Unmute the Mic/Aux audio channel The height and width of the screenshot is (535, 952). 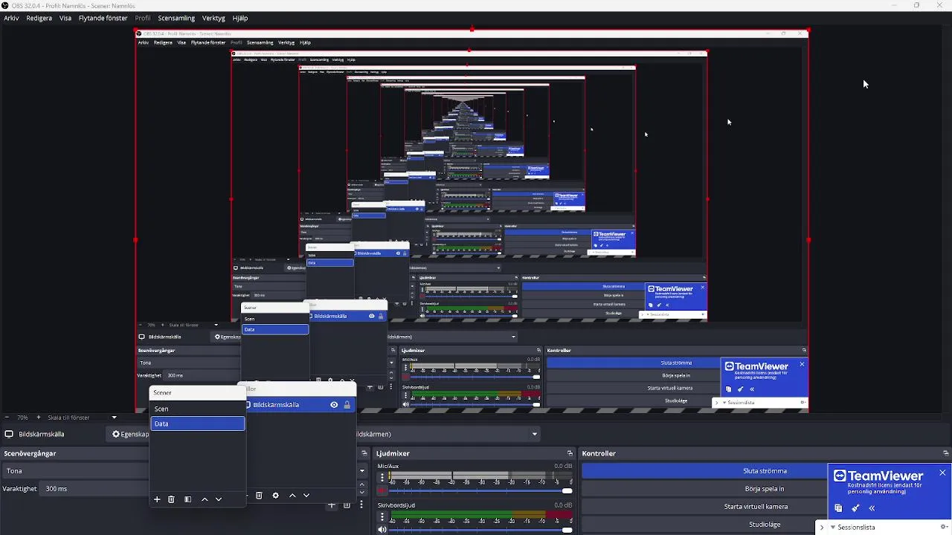(x=382, y=490)
